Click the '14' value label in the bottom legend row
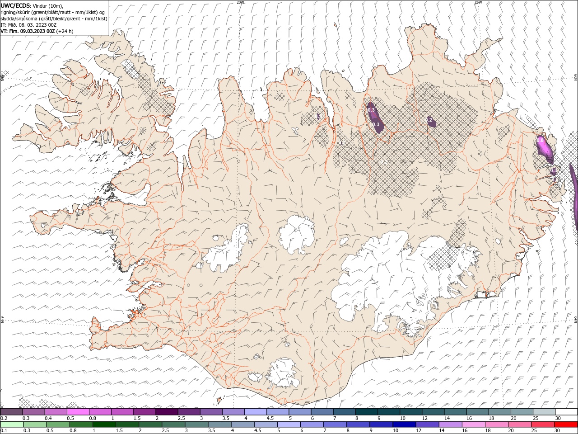Viewport: 578px width, 434px height. click(x=442, y=431)
